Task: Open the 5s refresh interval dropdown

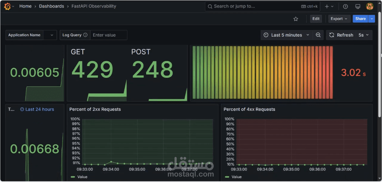Action: click(x=364, y=35)
